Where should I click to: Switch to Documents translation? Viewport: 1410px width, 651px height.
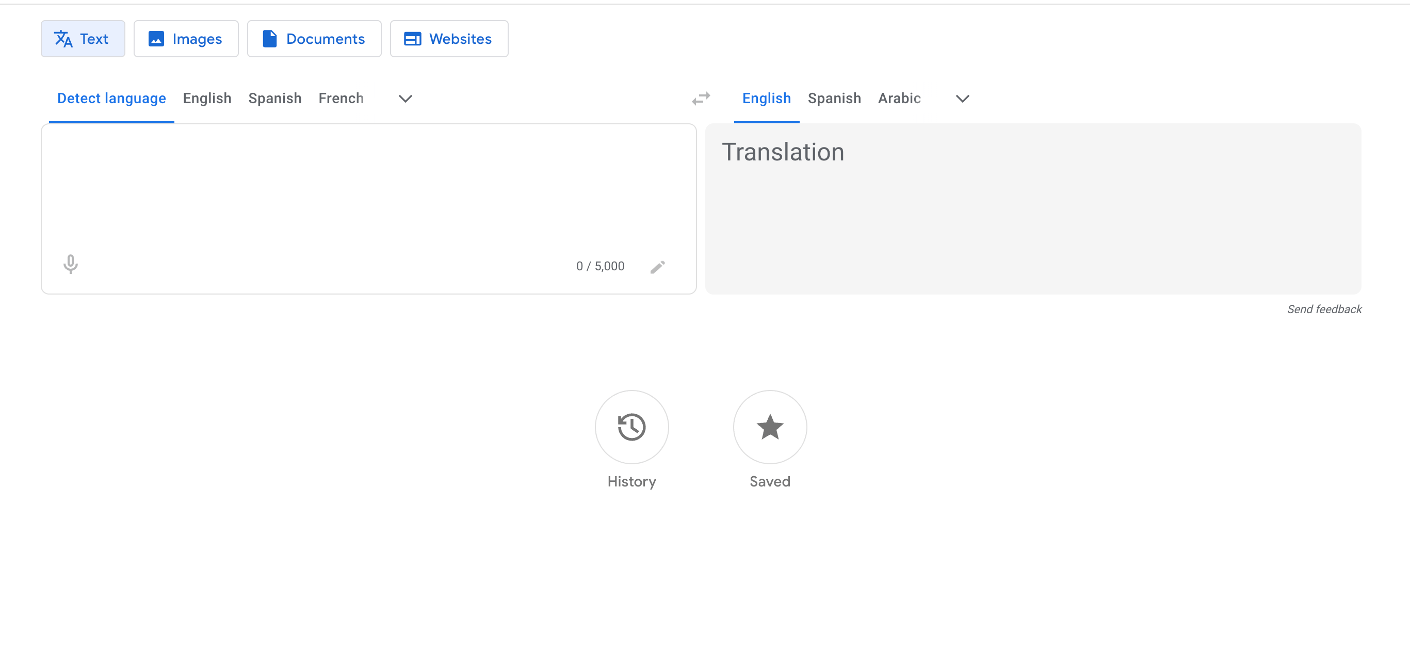point(314,38)
